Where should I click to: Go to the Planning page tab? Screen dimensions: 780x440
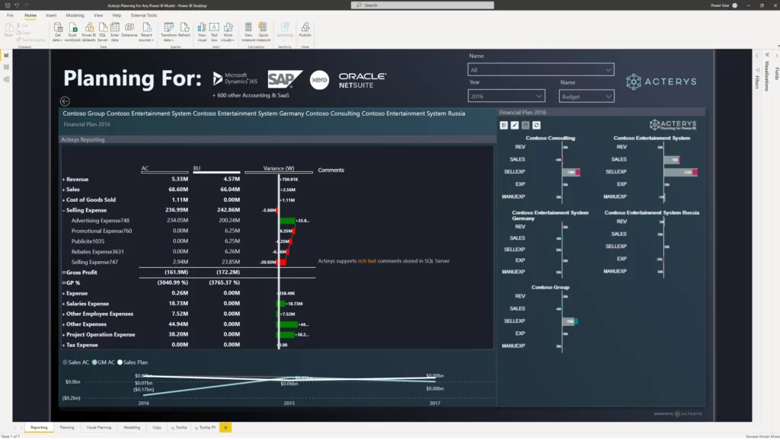pos(67,428)
